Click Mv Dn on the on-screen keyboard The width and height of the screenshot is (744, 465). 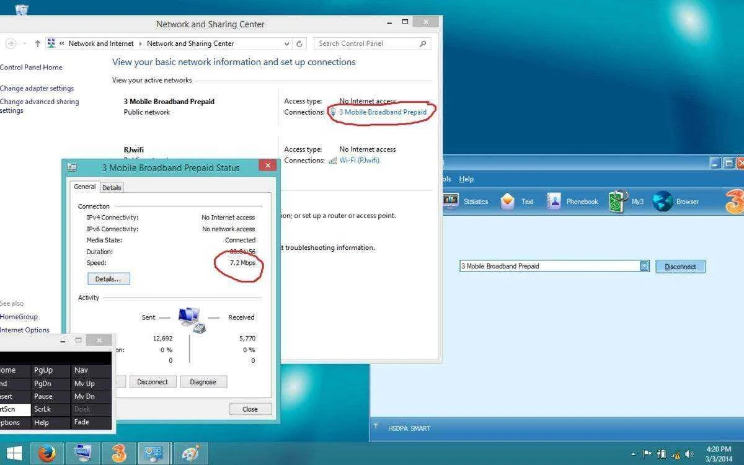[91, 396]
